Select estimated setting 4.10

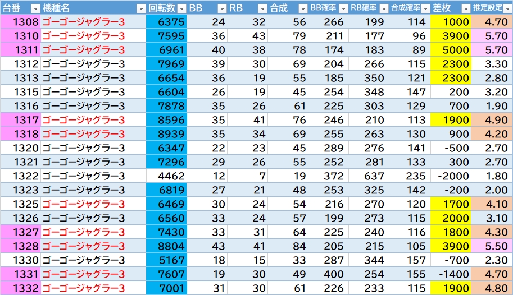click(x=492, y=204)
